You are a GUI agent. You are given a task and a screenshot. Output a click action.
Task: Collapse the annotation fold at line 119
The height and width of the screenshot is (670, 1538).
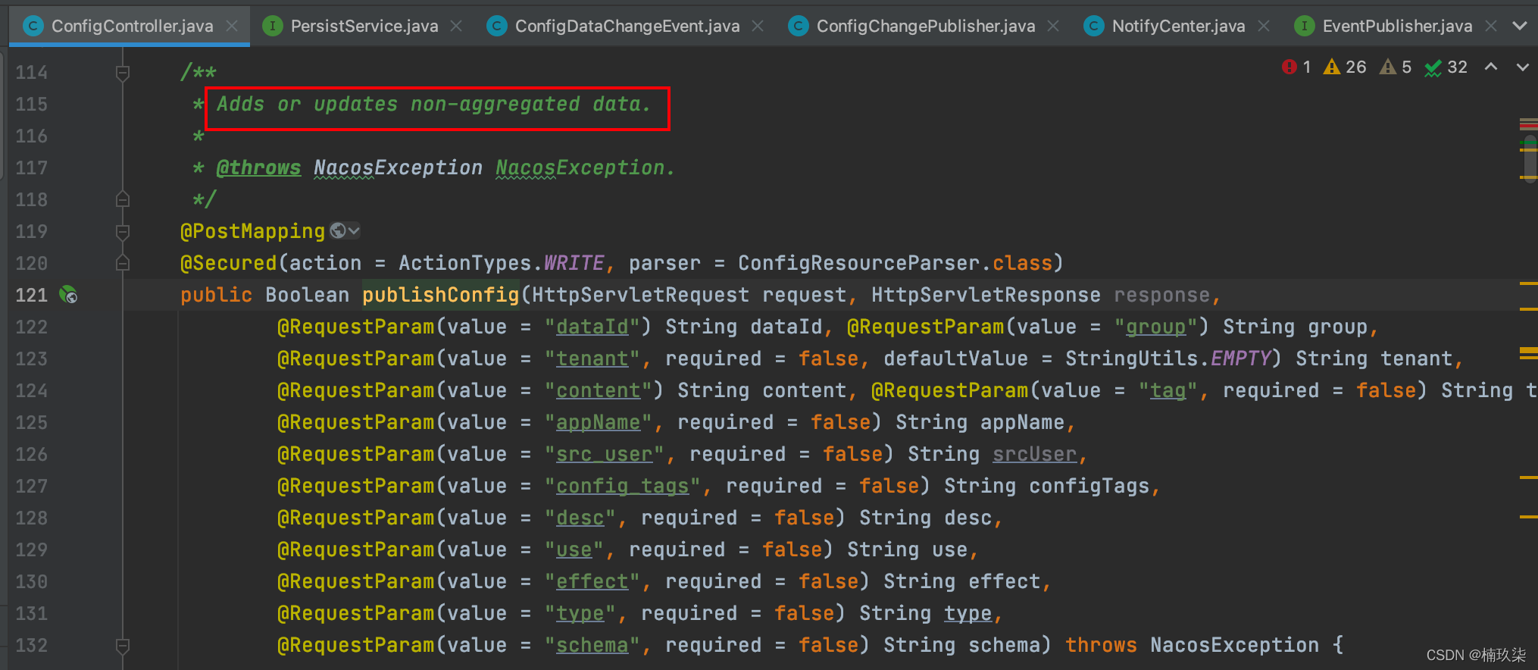point(122,232)
